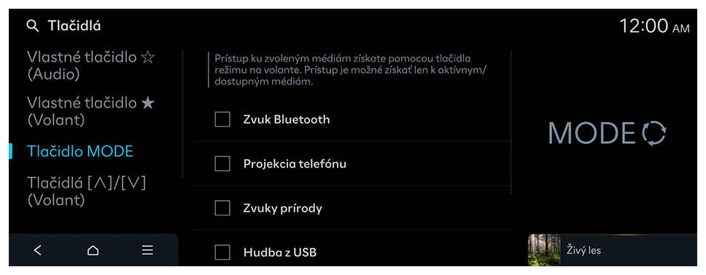Tap the home icon in bottom bar
Viewport: 706px width, 275px height.
pyautogui.click(x=93, y=250)
